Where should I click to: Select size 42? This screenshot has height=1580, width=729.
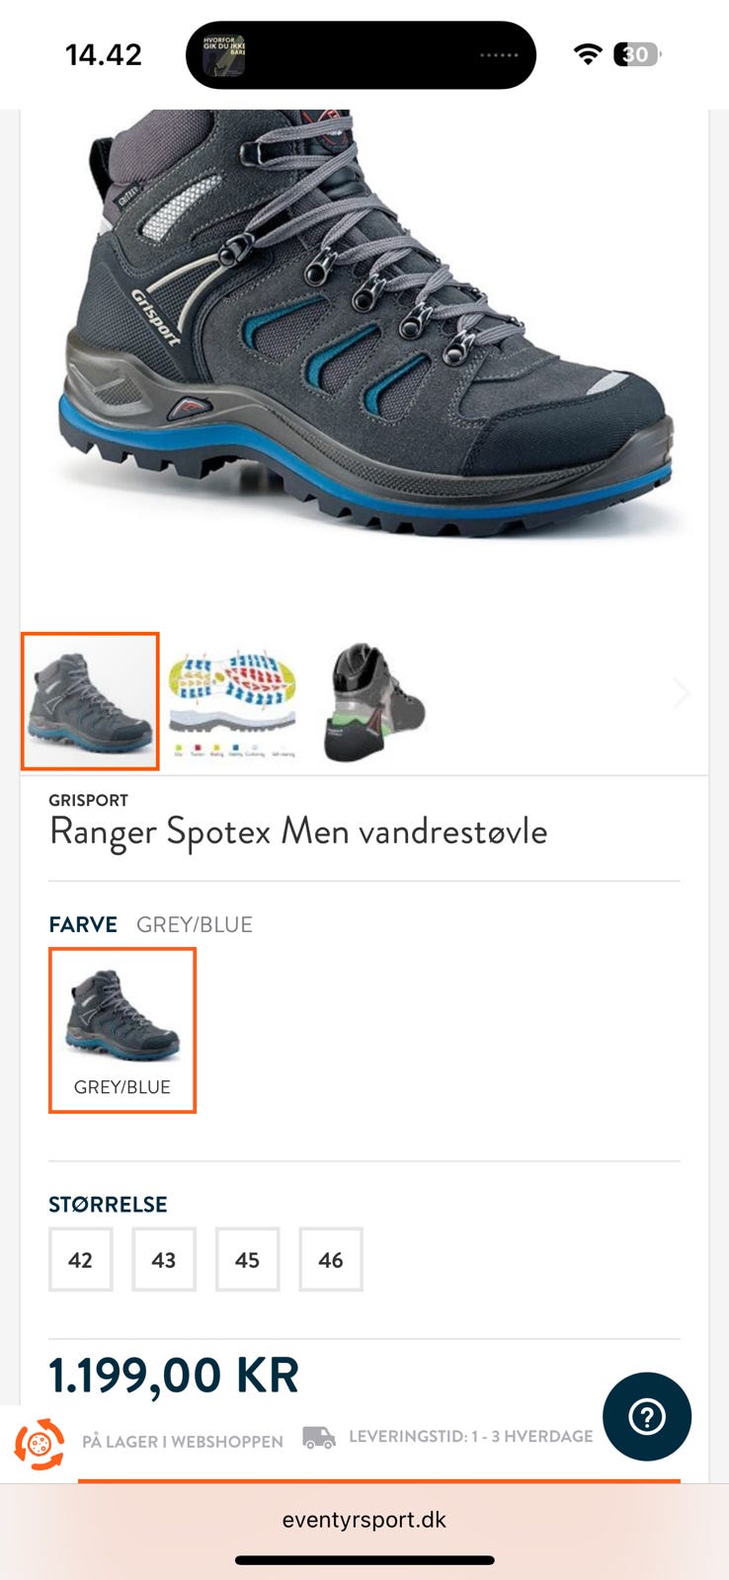[x=81, y=1259]
